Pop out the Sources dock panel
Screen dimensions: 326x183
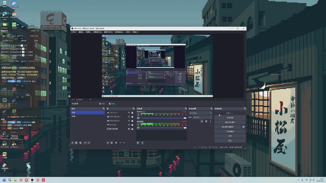[x=134, y=109]
